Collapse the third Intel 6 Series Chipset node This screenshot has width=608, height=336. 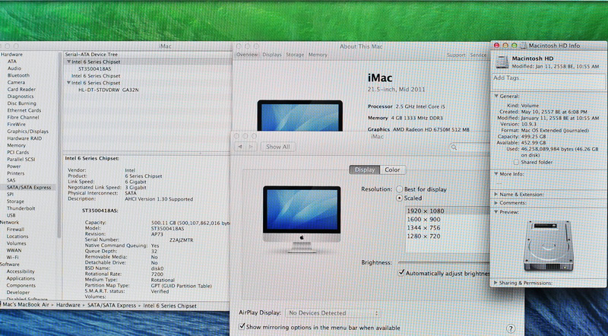[68, 83]
